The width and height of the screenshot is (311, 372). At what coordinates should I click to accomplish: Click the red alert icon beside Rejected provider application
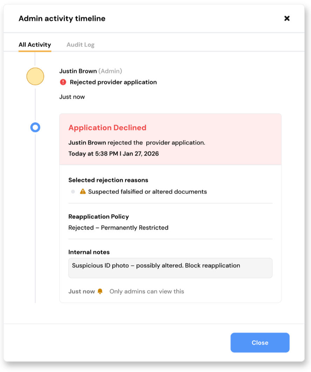pyautogui.click(x=63, y=82)
